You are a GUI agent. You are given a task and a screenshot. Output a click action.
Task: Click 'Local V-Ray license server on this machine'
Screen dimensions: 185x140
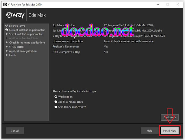tap(129, 41)
